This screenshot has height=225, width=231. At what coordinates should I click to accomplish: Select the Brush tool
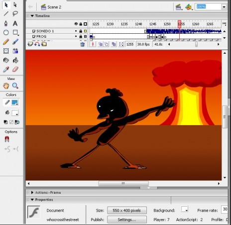(x=15, y=42)
